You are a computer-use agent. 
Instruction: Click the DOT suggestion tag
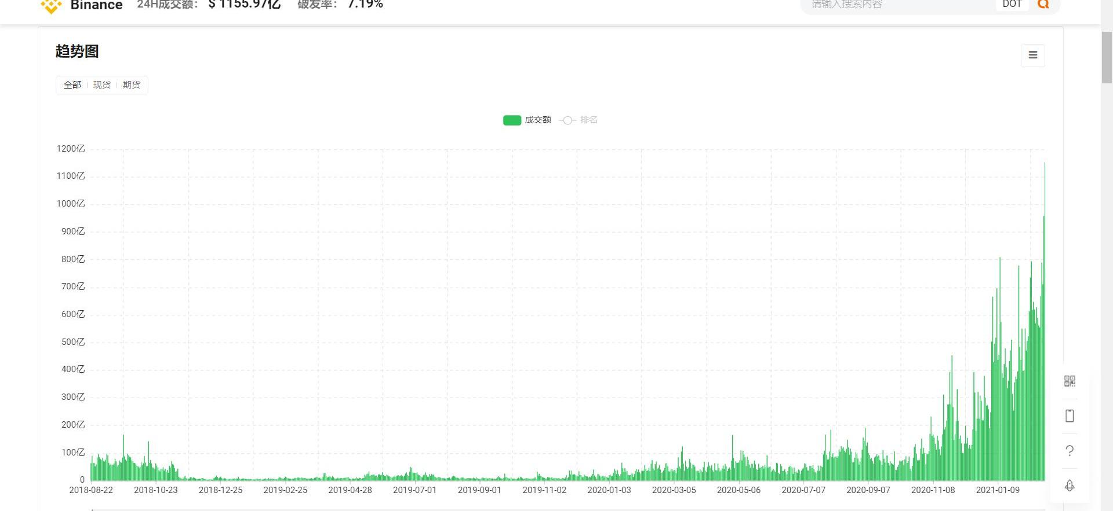pos(1012,5)
